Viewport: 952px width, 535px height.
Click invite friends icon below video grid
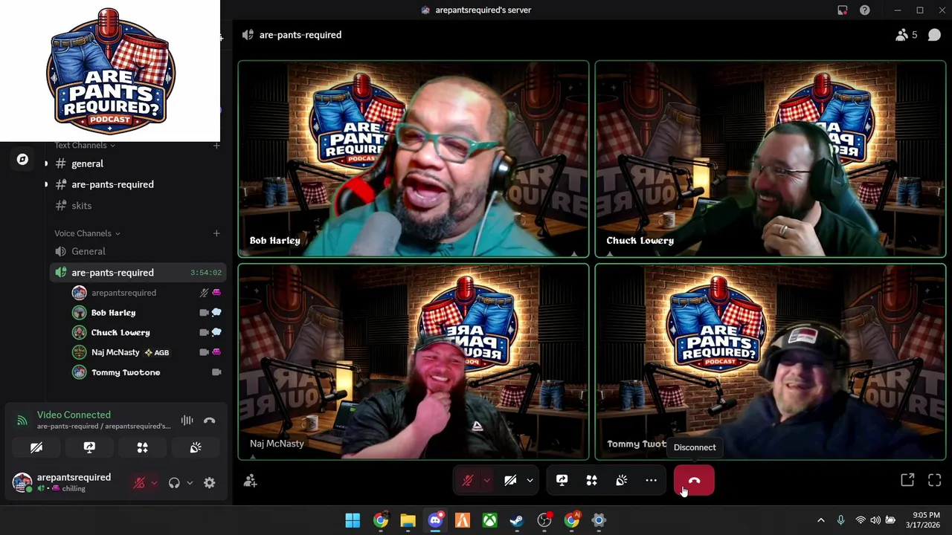(250, 481)
